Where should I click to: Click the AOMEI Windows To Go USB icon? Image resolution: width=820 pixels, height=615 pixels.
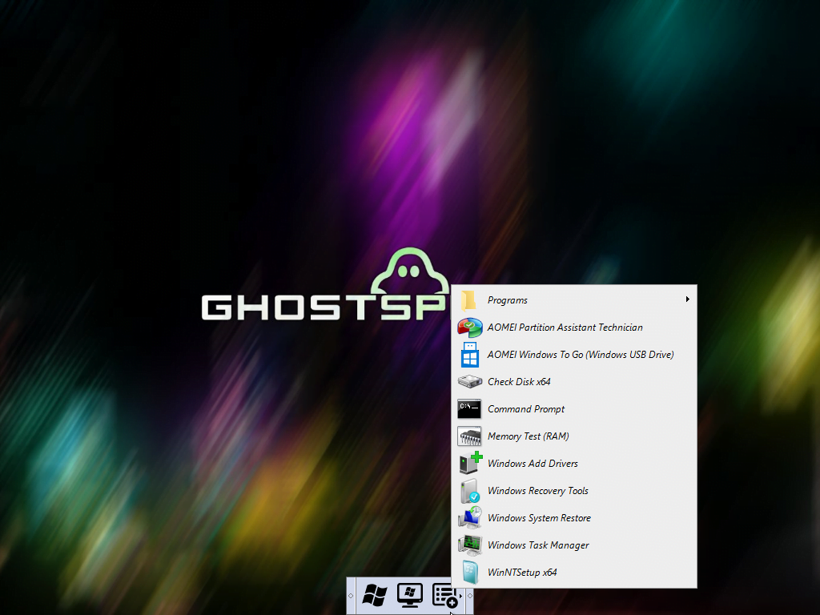point(469,355)
